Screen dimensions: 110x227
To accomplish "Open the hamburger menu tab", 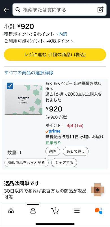I will click(x=77, y=211).
